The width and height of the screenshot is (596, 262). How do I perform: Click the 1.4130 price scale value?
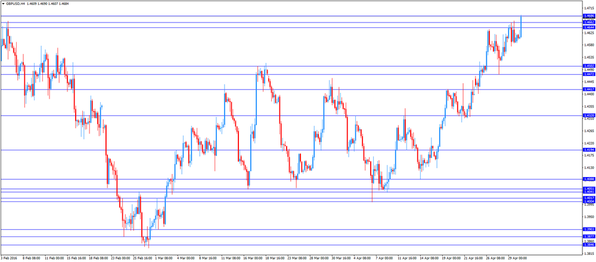click(589, 168)
